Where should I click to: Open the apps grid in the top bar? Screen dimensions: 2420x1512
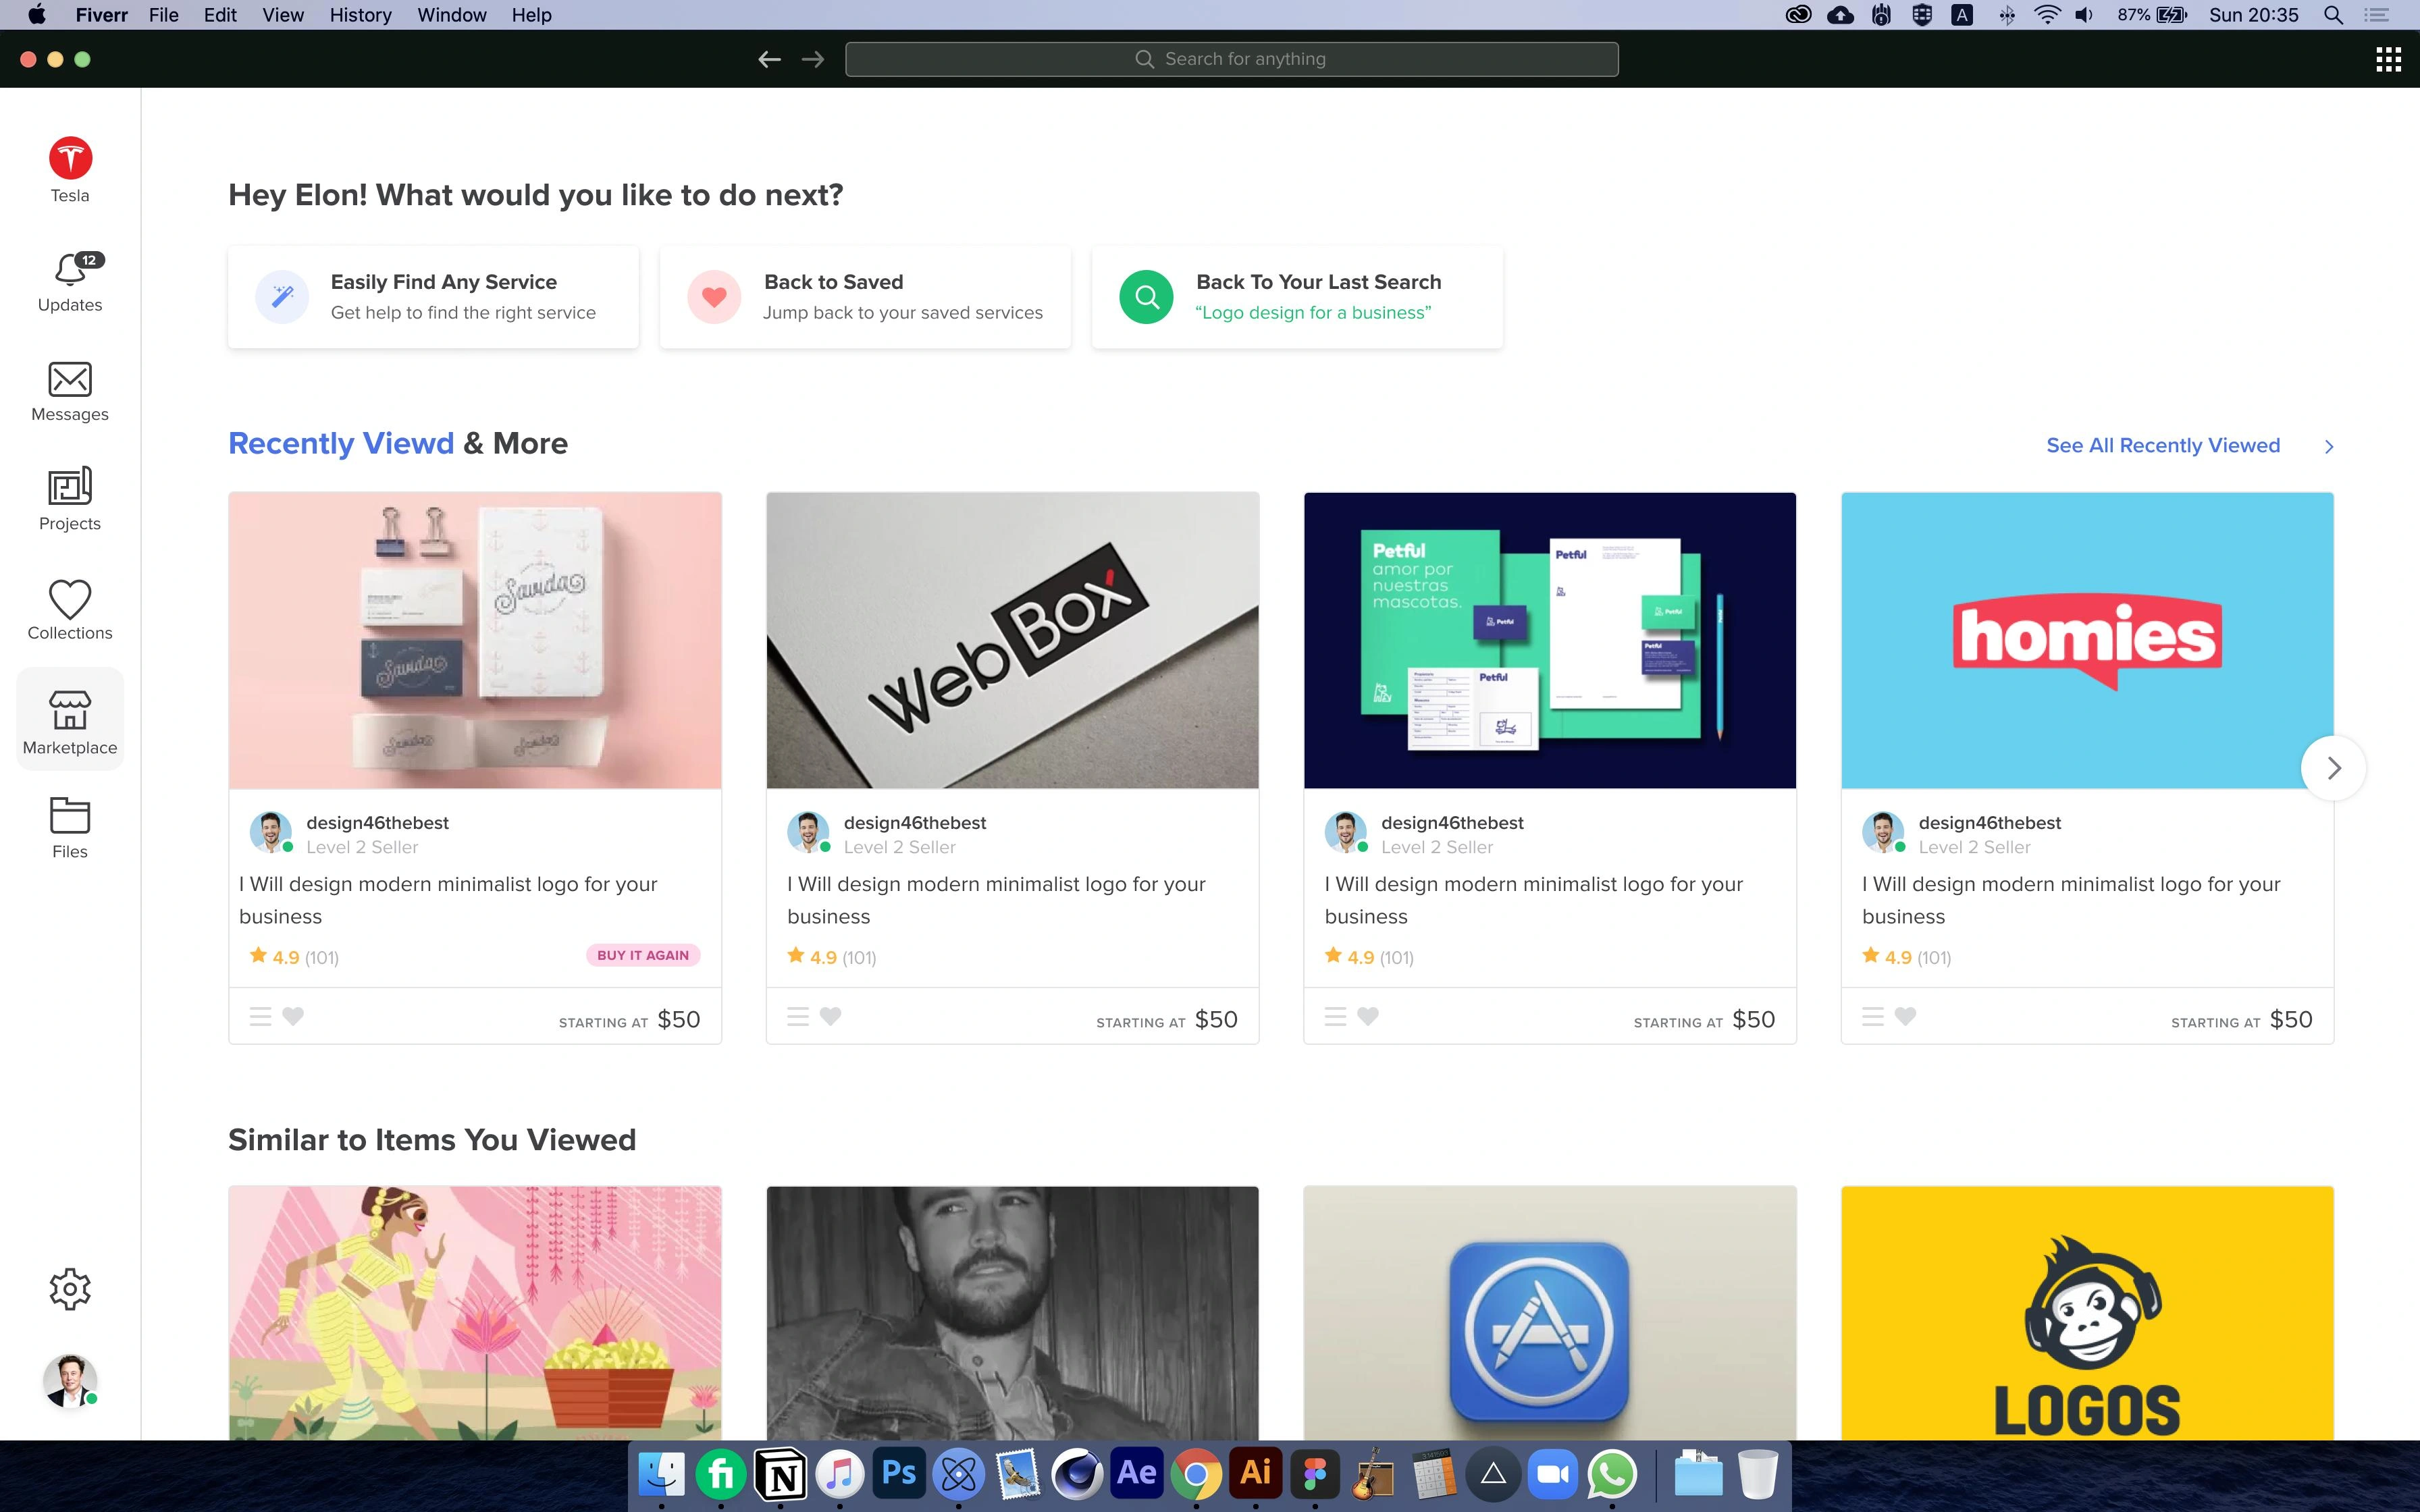point(2388,58)
